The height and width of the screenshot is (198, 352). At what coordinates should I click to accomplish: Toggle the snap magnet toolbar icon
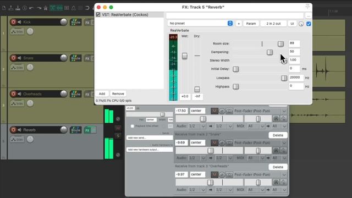coord(87,8)
